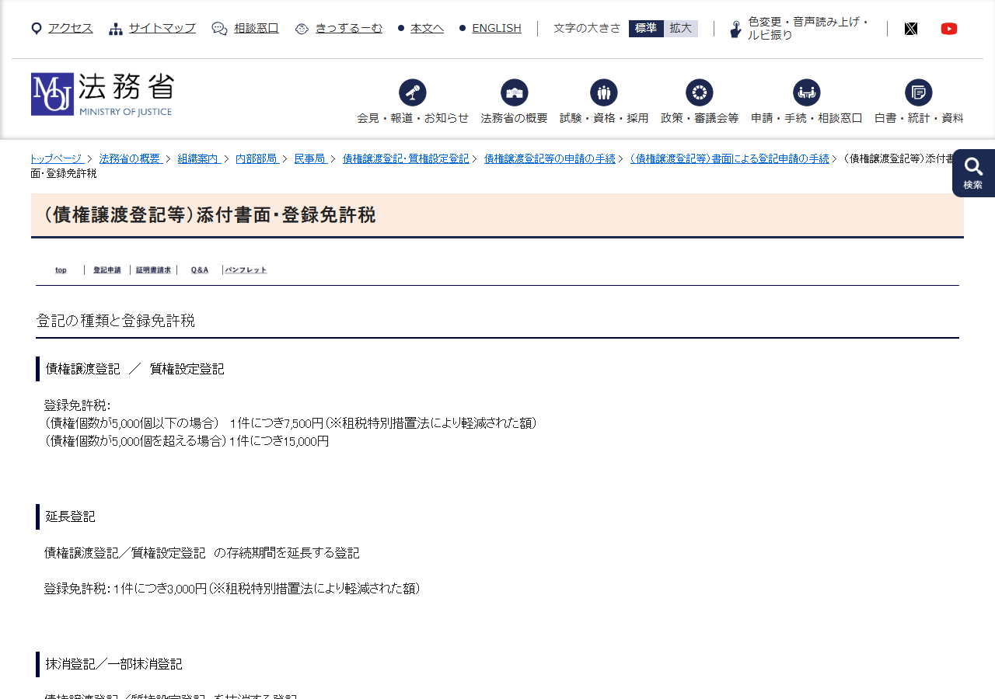Click the 試験・資格・採用 people icon
995x699 pixels.
click(x=604, y=92)
